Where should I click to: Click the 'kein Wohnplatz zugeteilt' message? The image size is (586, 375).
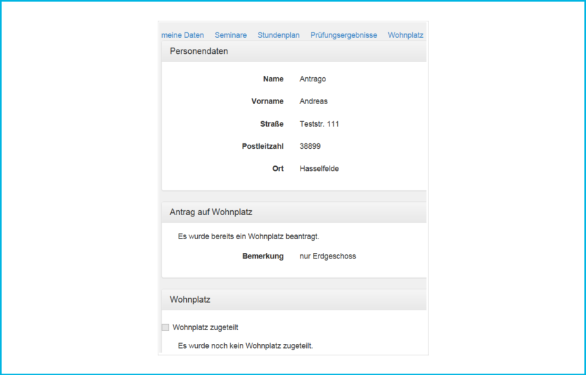pos(250,345)
